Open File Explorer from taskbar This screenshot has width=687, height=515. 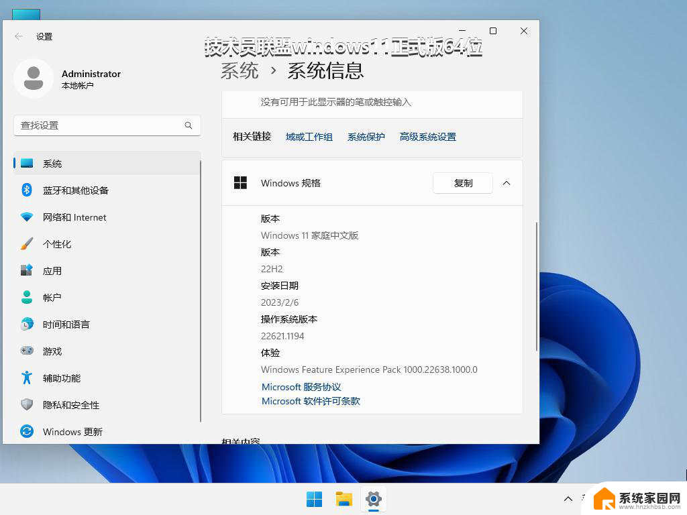344,499
